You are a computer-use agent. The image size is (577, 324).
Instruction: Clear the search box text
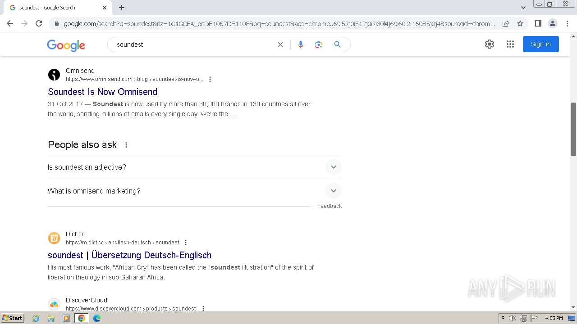point(280,45)
